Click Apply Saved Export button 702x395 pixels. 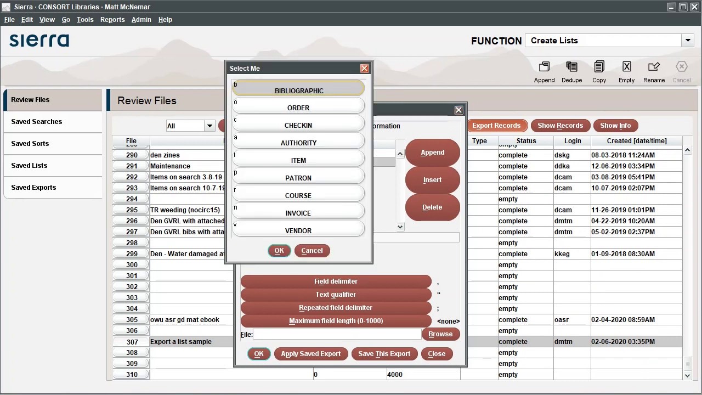311,354
